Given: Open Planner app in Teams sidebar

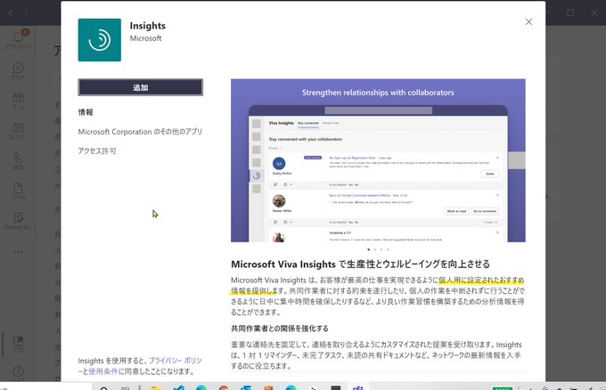Looking at the screenshot, I should click(18, 221).
